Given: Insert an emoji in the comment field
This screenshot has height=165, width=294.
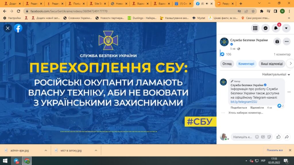Looking at the screenshot, I should (x=257, y=137).
